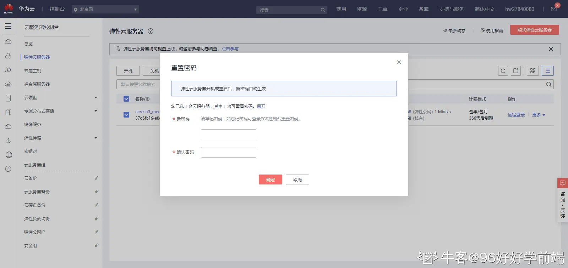Image resolution: width=568 pixels, height=268 pixels.
Task: Open 费用 in top navigation
Action: [341, 9]
